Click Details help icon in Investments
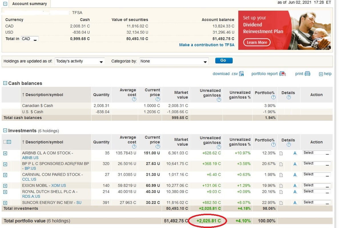This screenshot has width=341, height=228. (288, 145)
